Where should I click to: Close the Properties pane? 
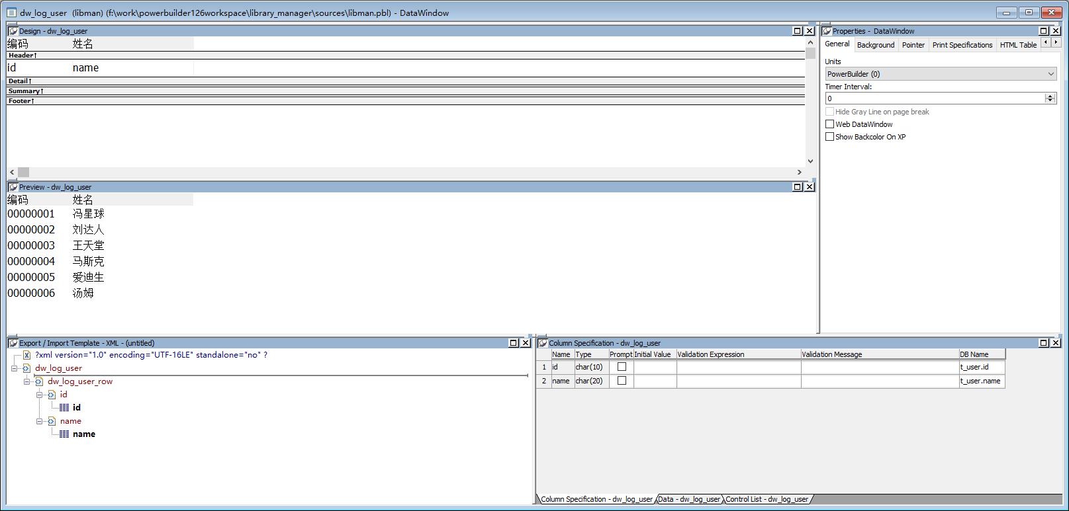point(1056,31)
